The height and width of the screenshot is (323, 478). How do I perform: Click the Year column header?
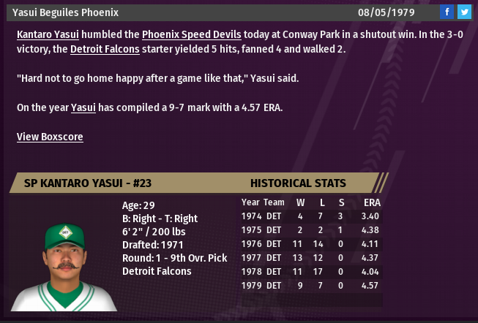(250, 202)
